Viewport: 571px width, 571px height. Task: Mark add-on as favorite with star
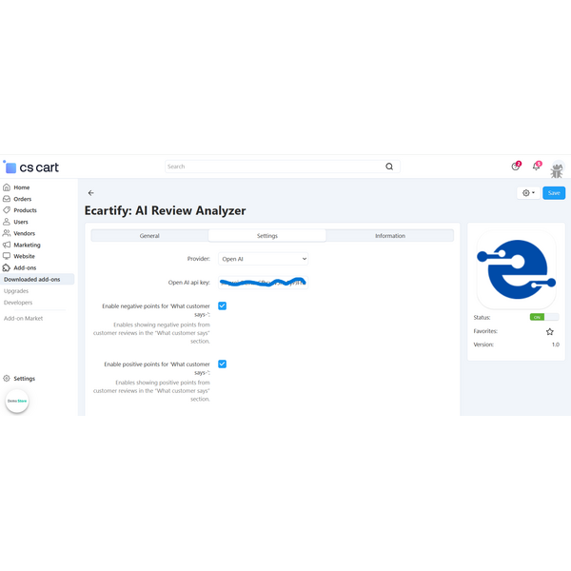click(549, 331)
